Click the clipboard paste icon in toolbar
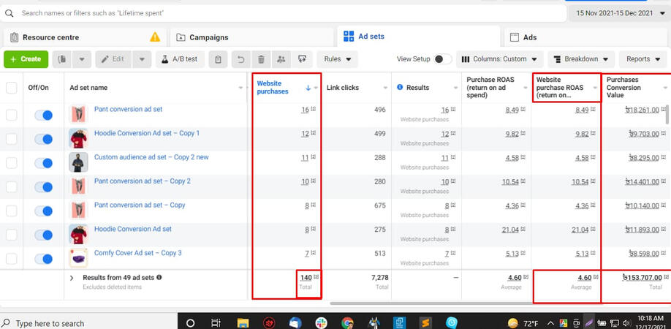The image size is (671, 329). [217, 59]
